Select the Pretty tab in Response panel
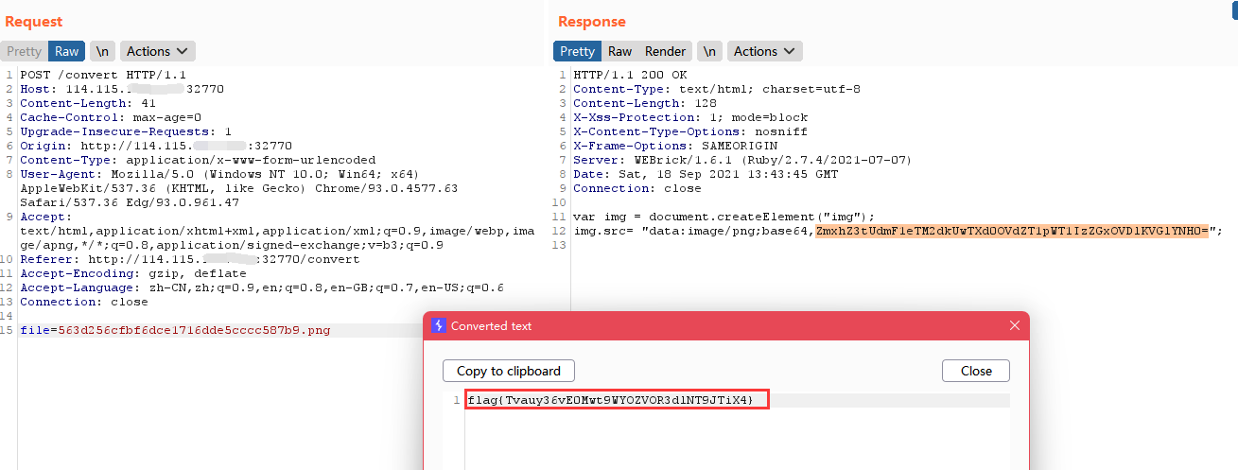This screenshot has height=470, width=1238. coord(577,51)
